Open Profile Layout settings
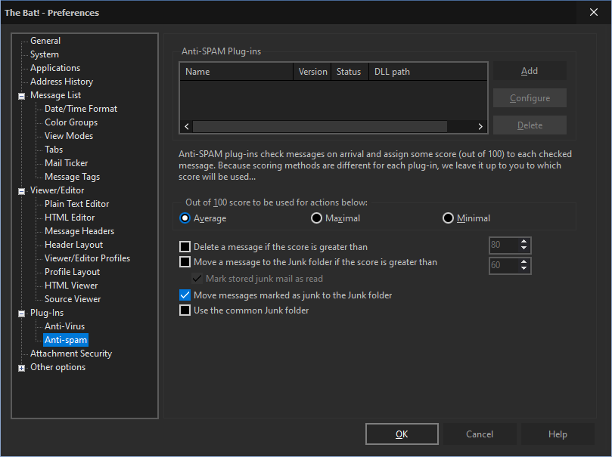 72,272
